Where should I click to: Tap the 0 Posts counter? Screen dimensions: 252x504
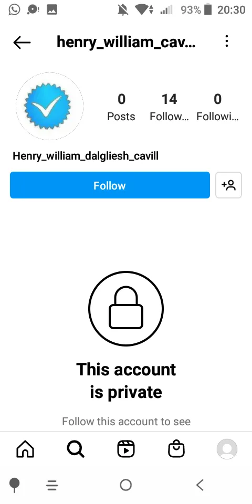coord(121,108)
